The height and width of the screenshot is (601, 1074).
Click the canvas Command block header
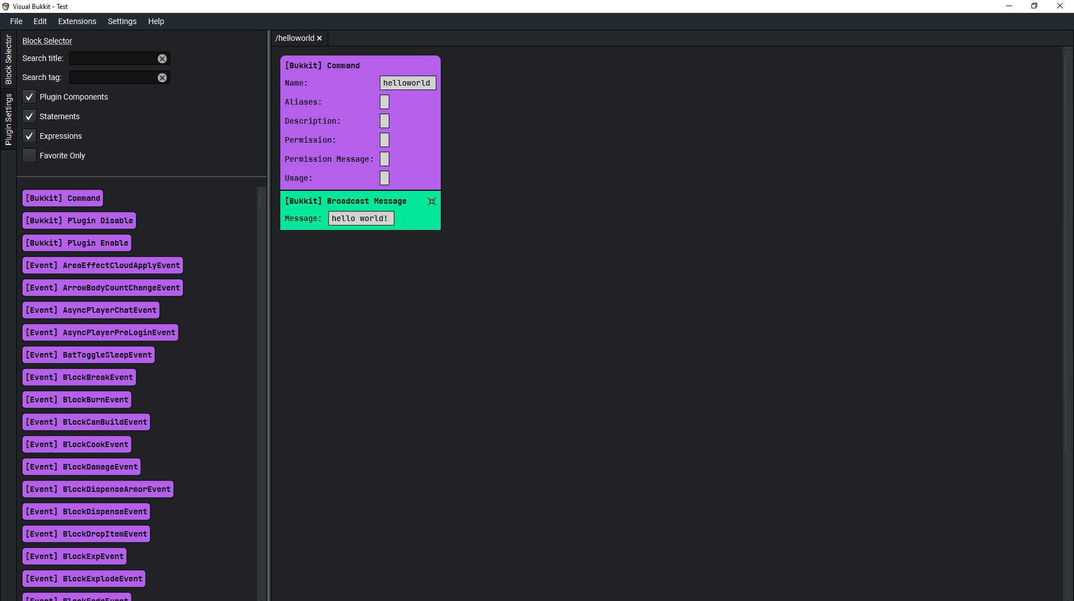322,66
